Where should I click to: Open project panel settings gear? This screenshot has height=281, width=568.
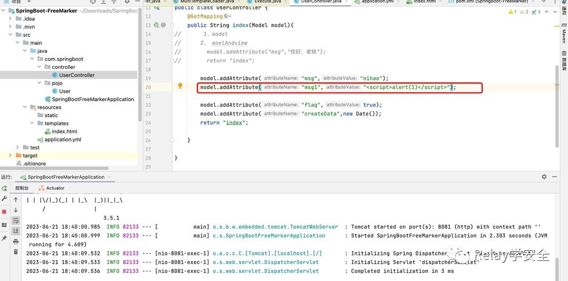click(x=127, y=2)
